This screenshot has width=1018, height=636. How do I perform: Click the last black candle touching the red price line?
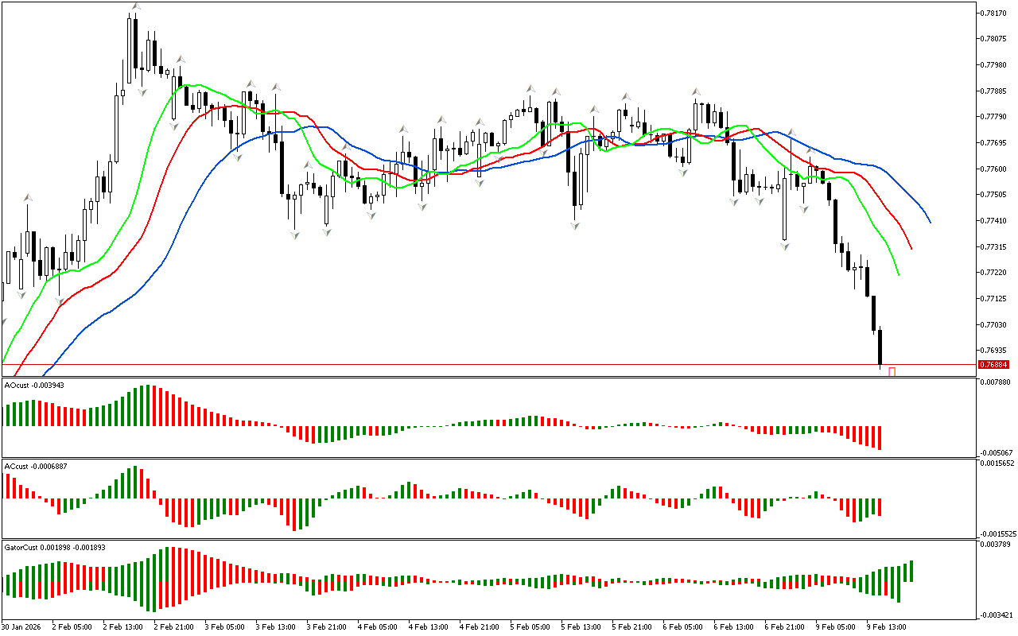coord(880,347)
